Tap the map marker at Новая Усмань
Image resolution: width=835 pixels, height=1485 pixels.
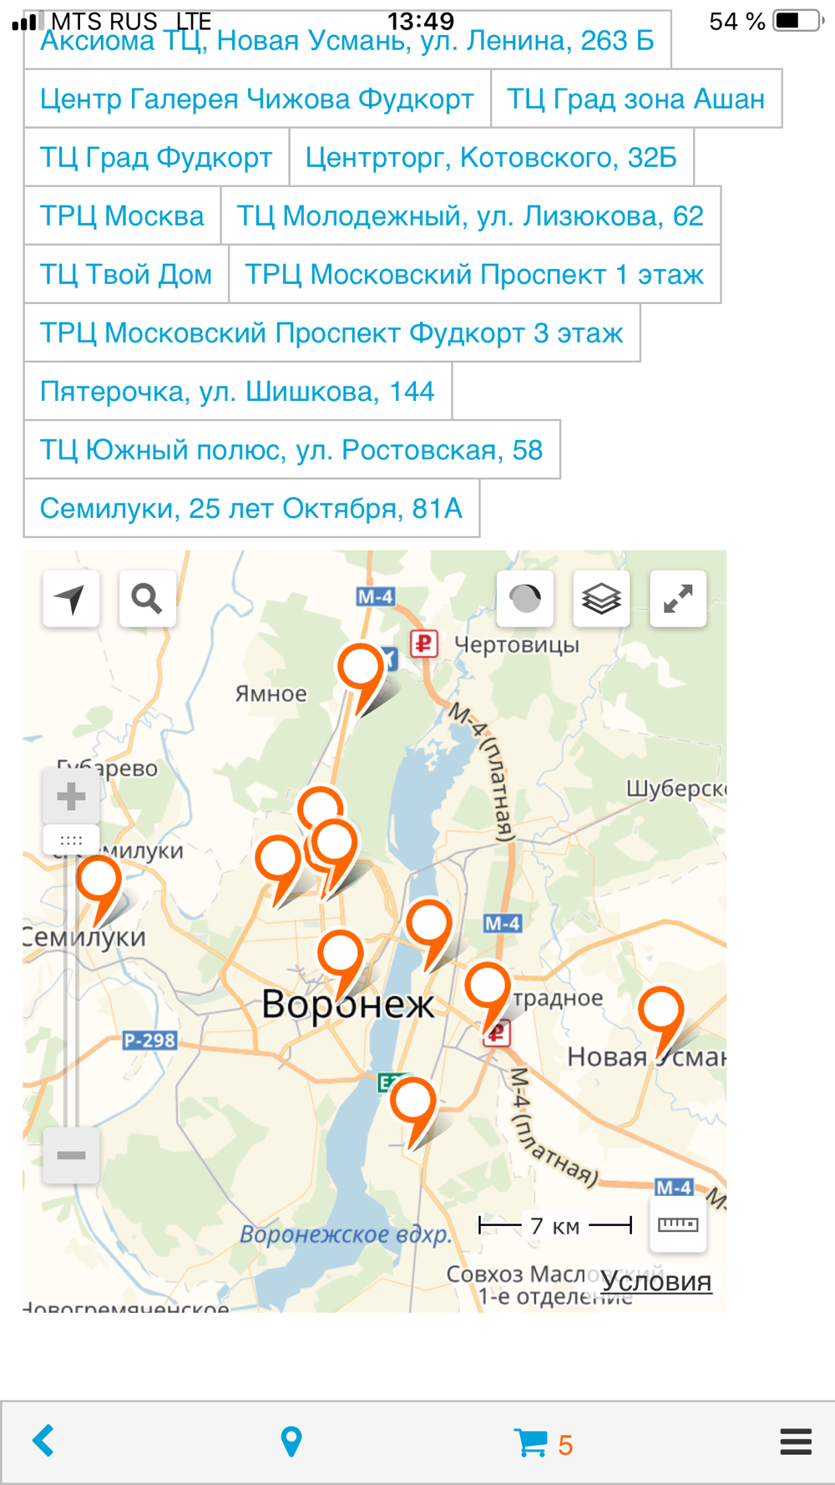point(661,1011)
